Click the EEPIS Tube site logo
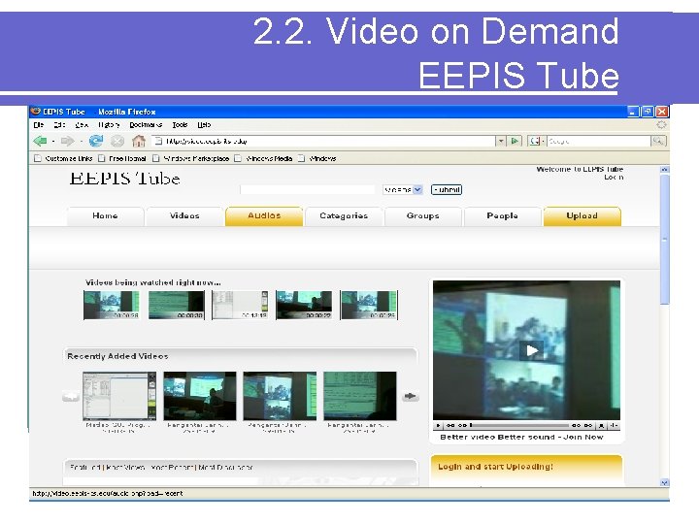 point(125,179)
